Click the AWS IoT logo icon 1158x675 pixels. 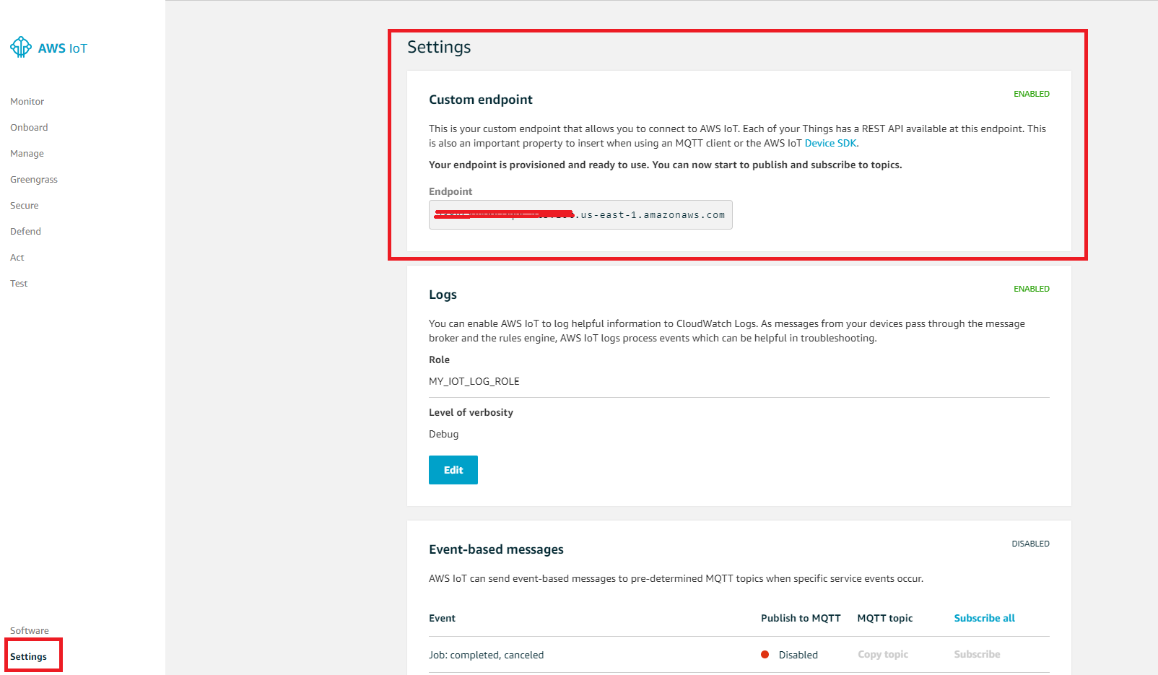(21, 47)
